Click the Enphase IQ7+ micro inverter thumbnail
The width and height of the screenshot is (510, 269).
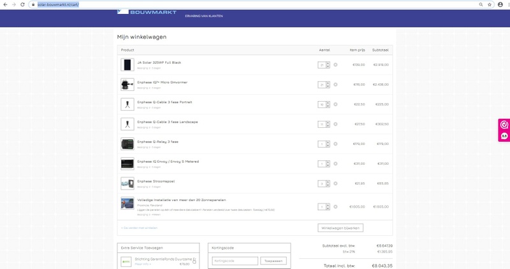pos(127,85)
